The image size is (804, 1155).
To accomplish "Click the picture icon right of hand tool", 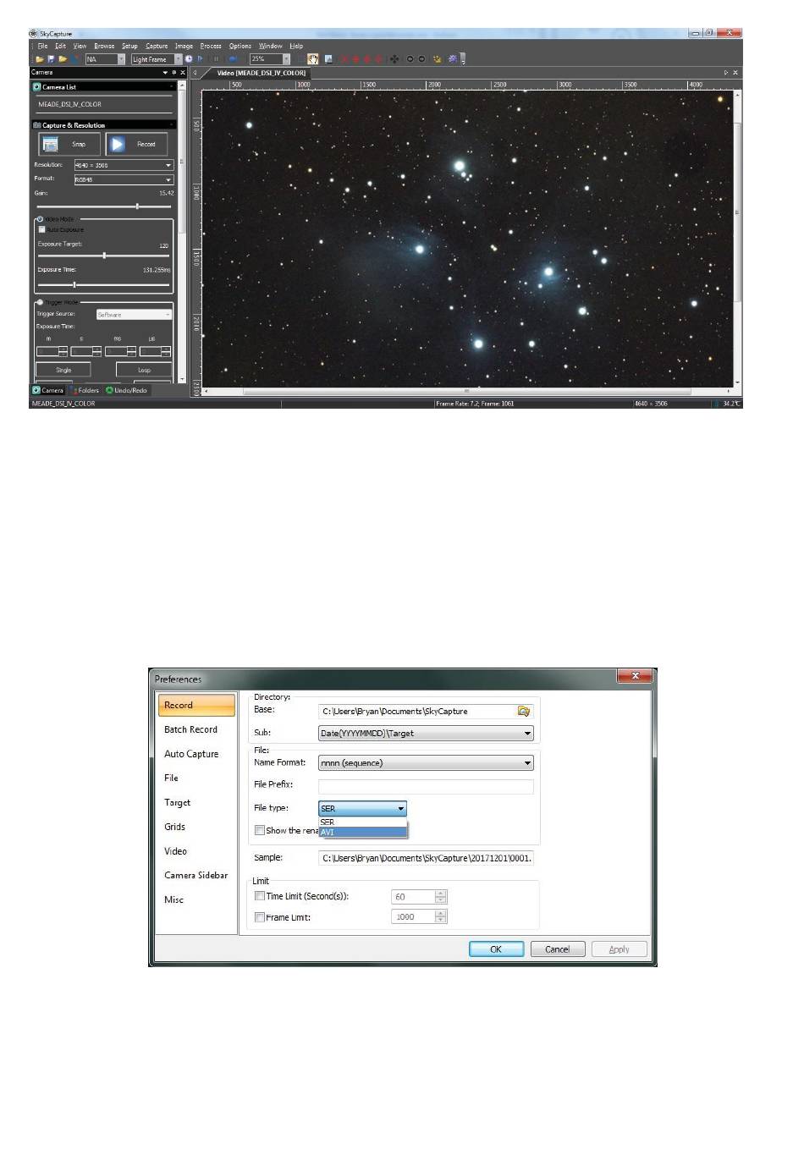I will [328, 59].
